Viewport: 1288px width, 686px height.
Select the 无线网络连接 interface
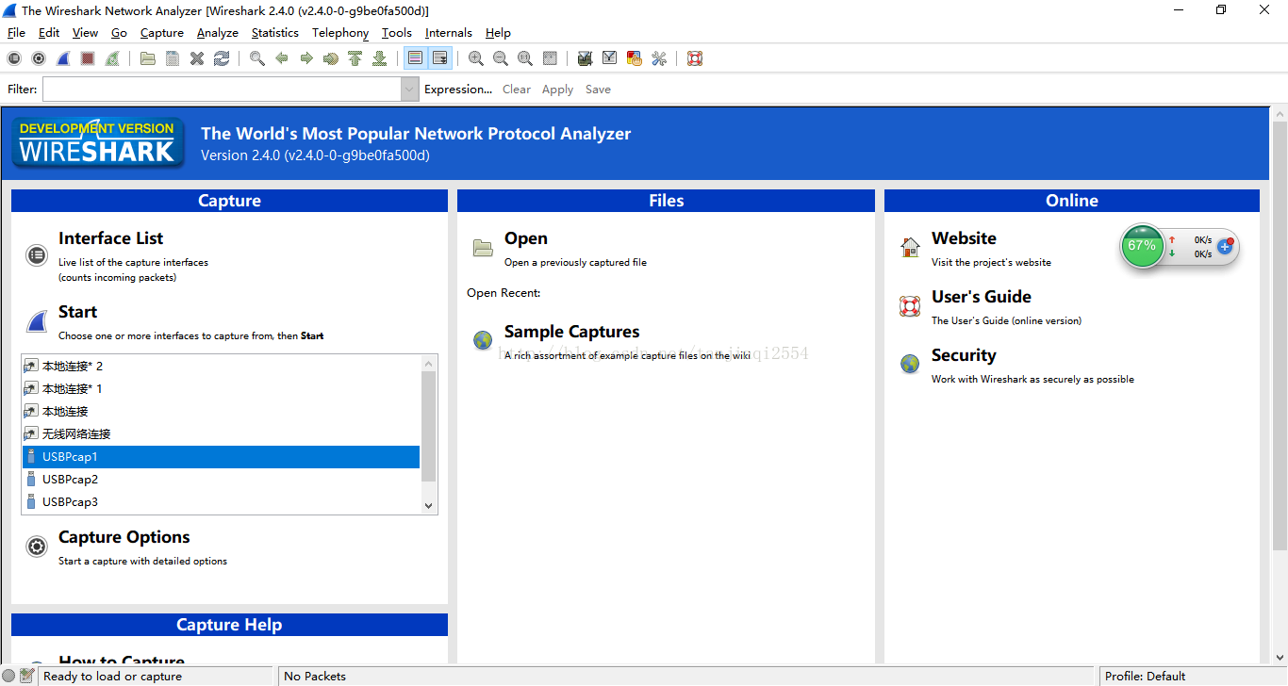coord(221,433)
